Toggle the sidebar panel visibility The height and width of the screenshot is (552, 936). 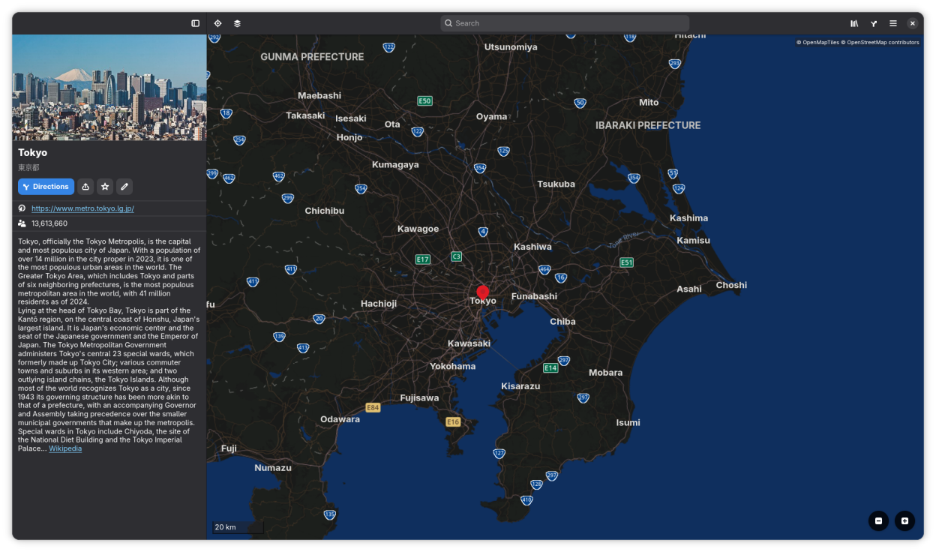click(195, 23)
